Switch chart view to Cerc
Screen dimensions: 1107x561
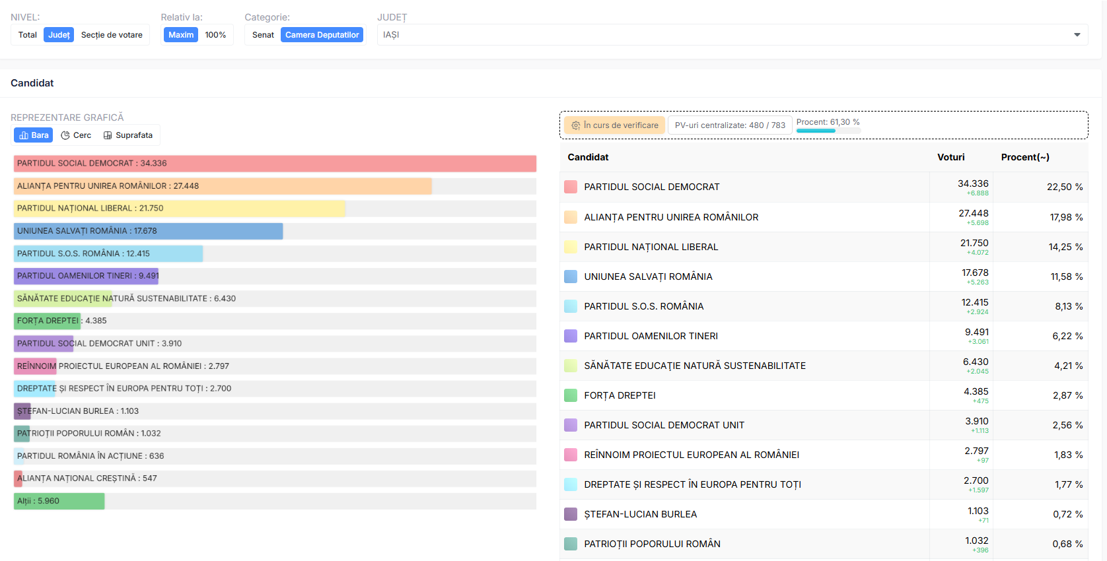click(x=76, y=135)
